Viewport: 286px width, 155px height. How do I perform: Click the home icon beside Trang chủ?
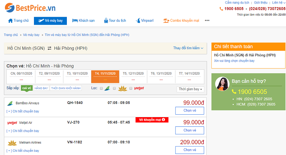point(10,21)
